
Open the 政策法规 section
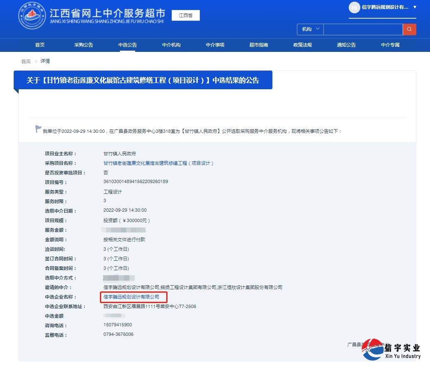pos(302,45)
